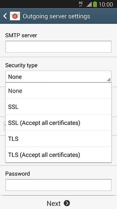Pick SSL (Accept all certificates)
Image resolution: width=117 pixels, height=209 pixels.
tap(58, 123)
